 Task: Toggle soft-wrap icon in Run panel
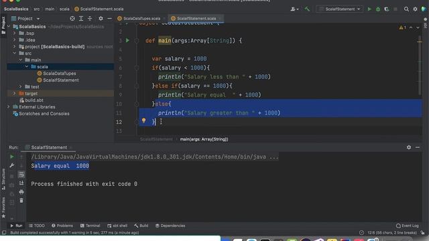tap(21, 174)
